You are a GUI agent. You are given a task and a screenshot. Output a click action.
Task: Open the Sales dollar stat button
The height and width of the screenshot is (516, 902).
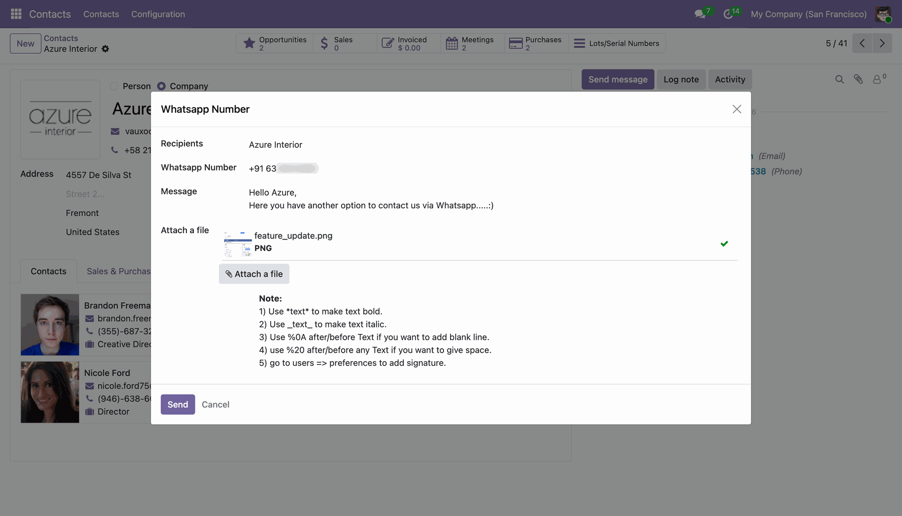(345, 43)
